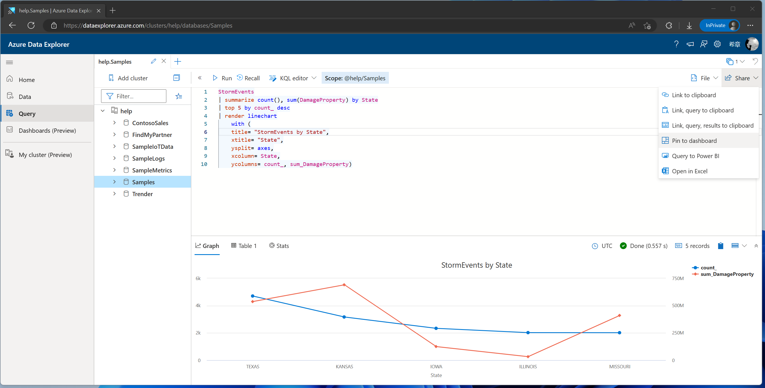Expand the SampleLogs database

(114, 158)
